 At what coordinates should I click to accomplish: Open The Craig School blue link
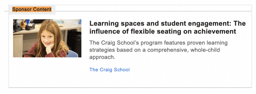point(109,70)
